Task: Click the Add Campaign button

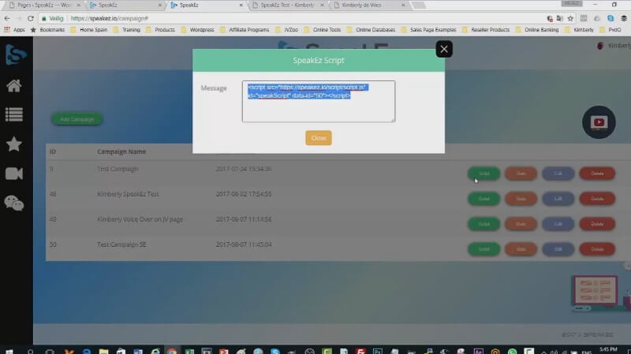Action: (x=77, y=119)
